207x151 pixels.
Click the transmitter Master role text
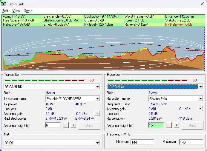(50, 93)
